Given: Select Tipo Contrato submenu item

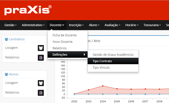Looking at the screenshot, I should coord(102,61).
